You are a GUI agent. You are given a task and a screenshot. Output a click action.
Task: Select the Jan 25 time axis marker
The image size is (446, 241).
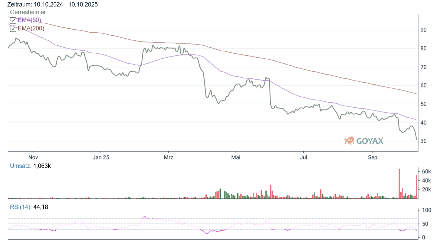[101, 157]
